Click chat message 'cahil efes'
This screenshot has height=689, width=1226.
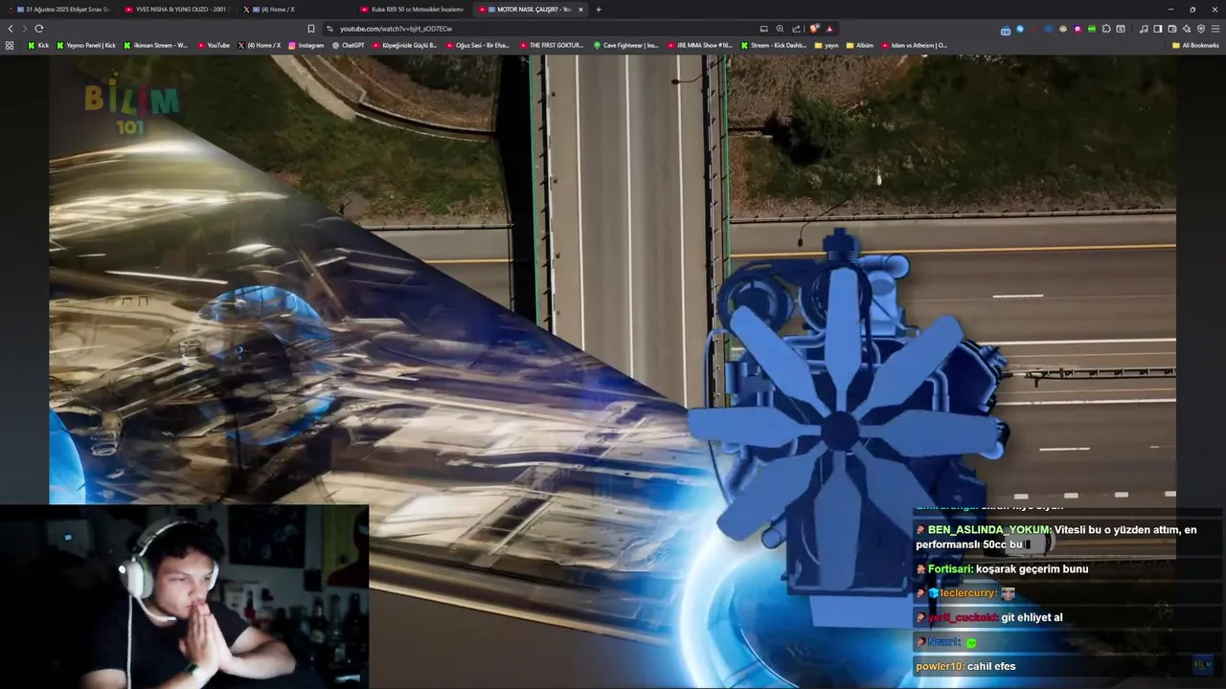(991, 666)
